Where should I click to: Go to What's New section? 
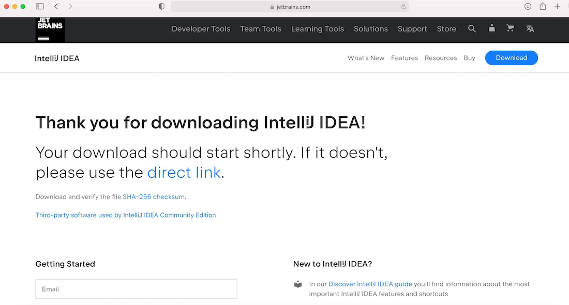tap(366, 58)
